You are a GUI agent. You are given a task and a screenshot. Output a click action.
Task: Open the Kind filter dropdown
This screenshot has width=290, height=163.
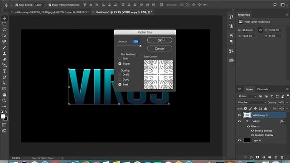247,96
